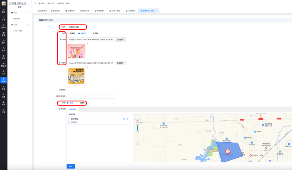Delete the 区域范围 entry with trash icon
Image resolution: width=292 pixels, height=170 pixels.
[124, 119]
